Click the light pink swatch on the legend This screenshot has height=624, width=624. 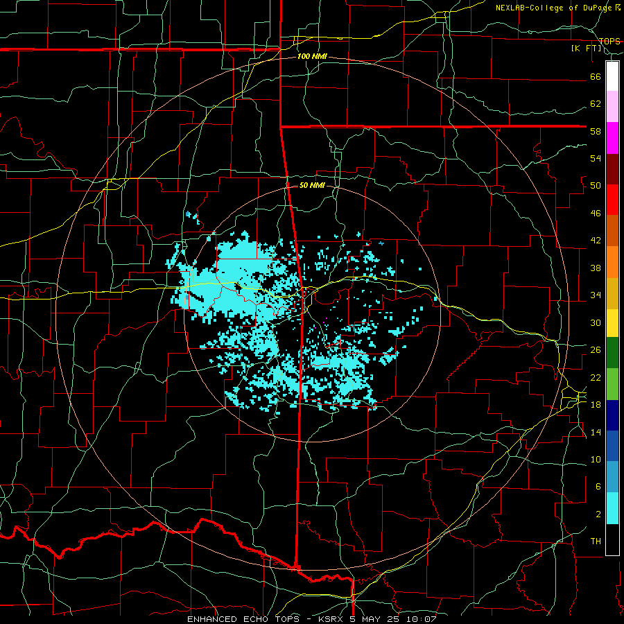click(612, 106)
